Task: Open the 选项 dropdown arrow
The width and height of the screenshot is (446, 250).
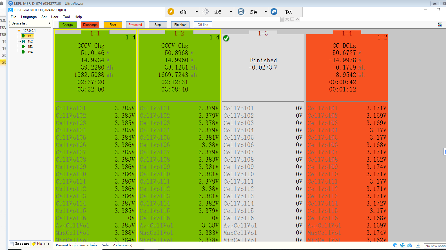Action: click(231, 12)
